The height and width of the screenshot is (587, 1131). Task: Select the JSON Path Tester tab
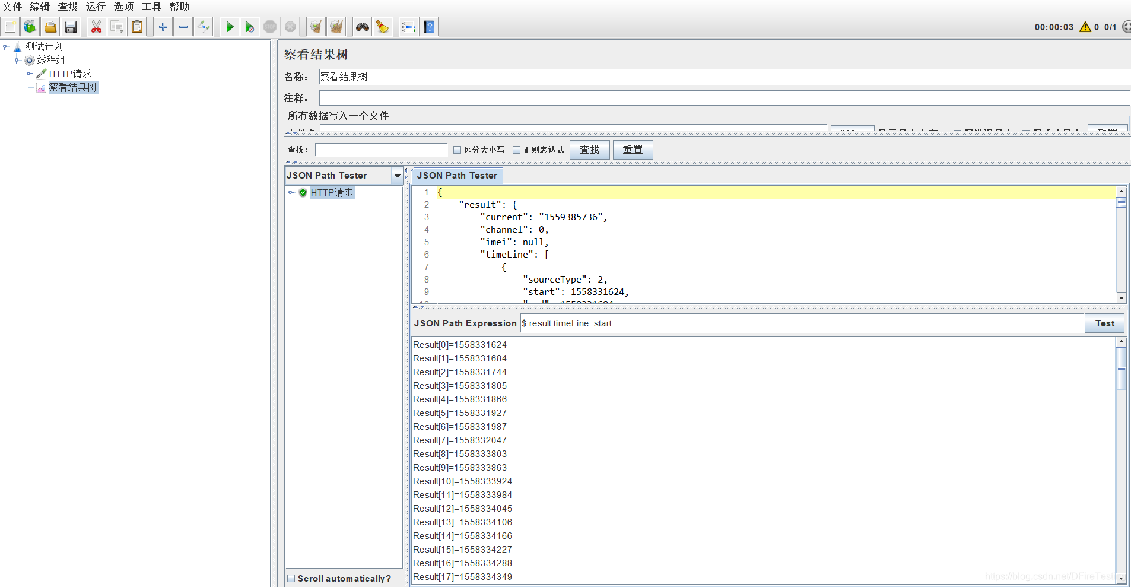tap(457, 176)
